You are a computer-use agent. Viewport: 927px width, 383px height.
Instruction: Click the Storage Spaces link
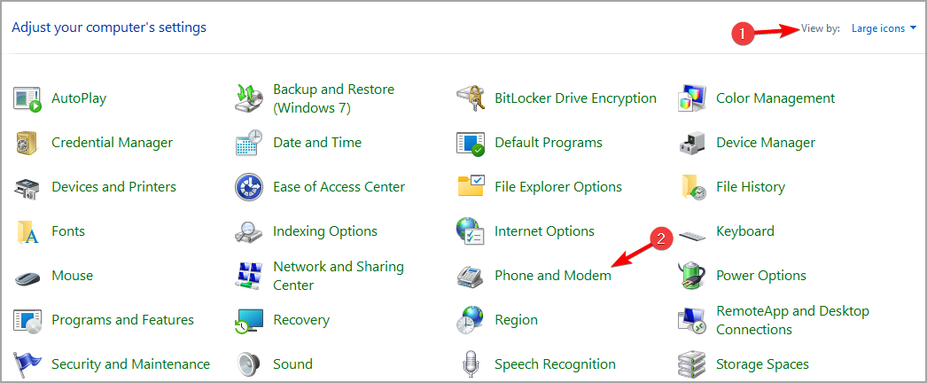click(762, 364)
